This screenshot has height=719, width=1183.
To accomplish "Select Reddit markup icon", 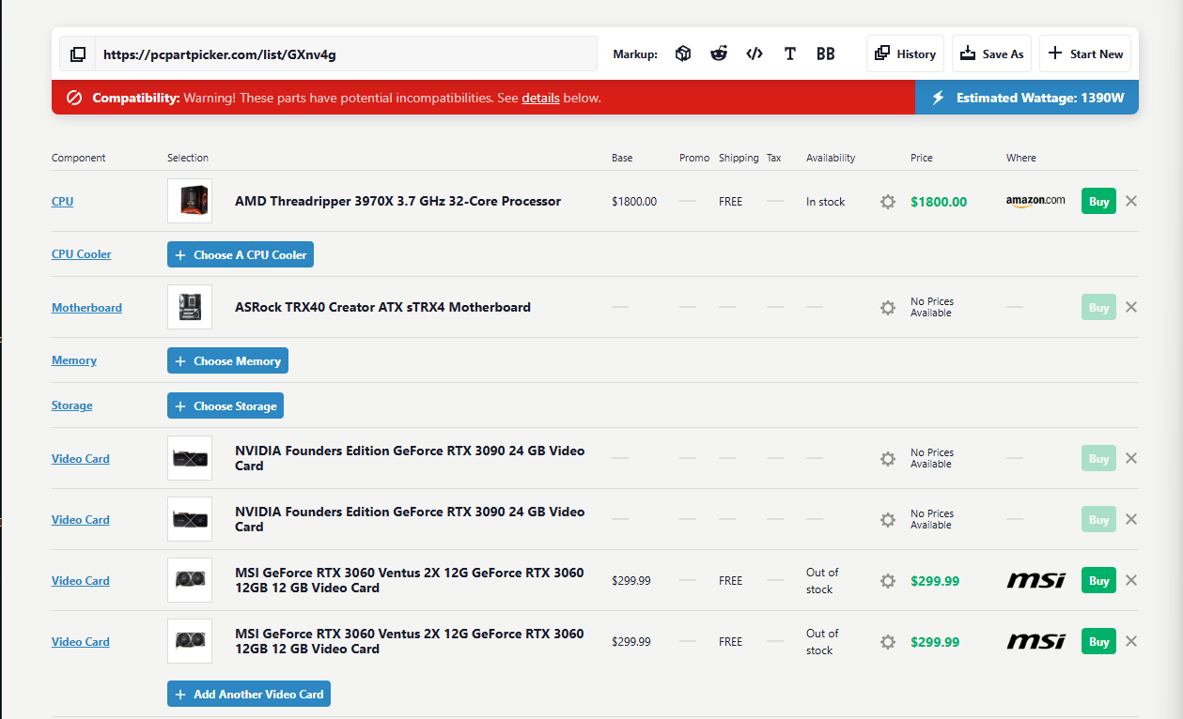I will pyautogui.click(x=719, y=54).
